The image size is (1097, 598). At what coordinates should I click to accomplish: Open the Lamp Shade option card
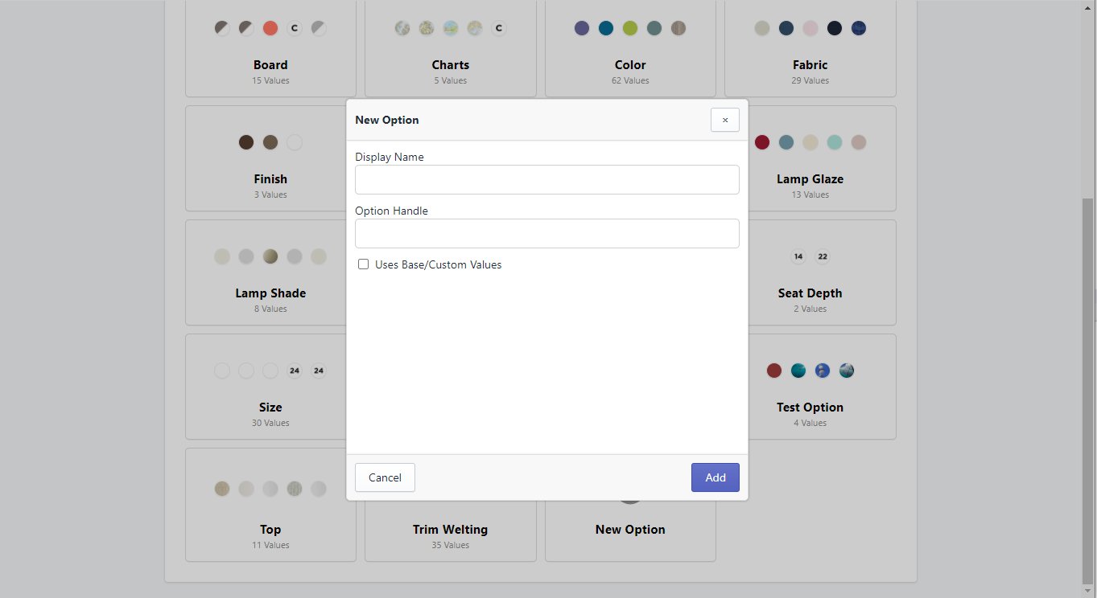(270, 293)
